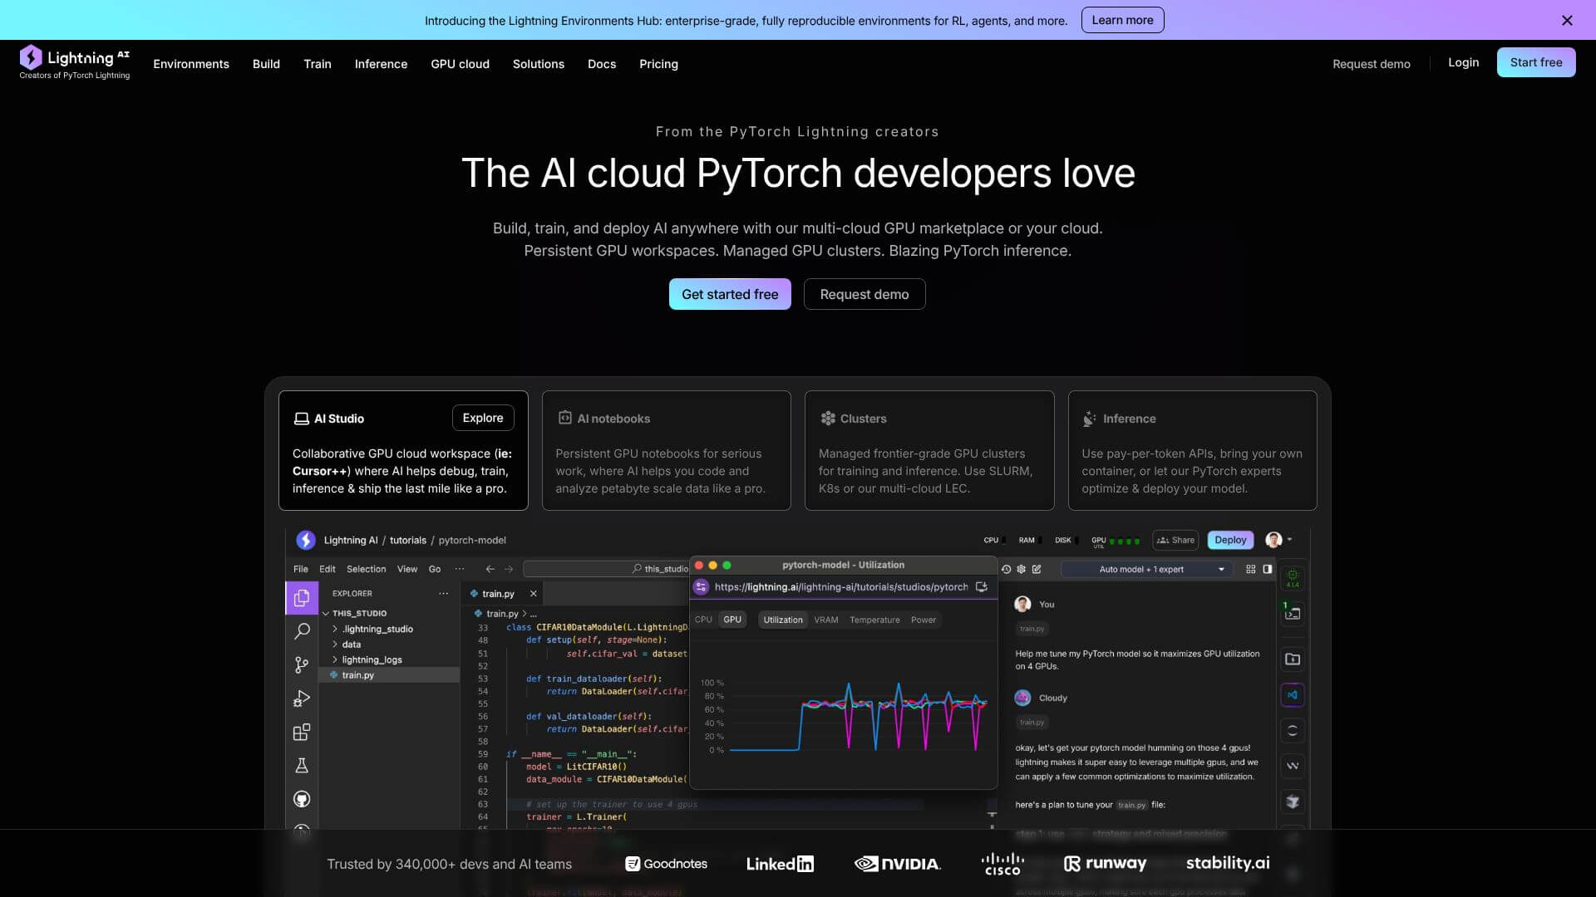Viewport: 1596px width, 897px height.
Task: Click the search magnifier icon in sidebar
Action: [x=302, y=631]
